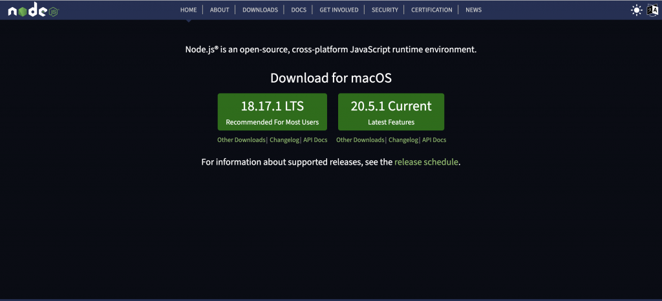Open Changelog under the LTS button
This screenshot has width=662, height=301.
coord(284,140)
